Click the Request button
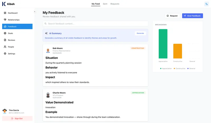The height and width of the screenshot is (123, 211). click(172, 16)
